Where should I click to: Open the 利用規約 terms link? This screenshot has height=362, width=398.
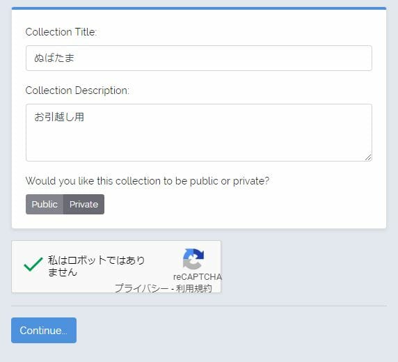[x=194, y=288]
